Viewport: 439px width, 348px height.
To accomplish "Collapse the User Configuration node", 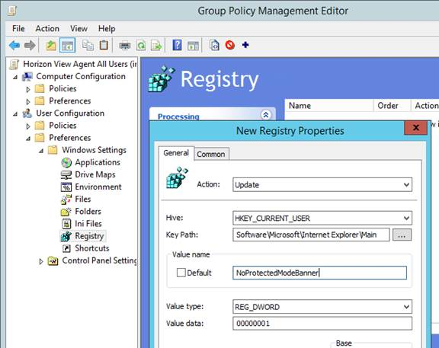I will coord(15,114).
